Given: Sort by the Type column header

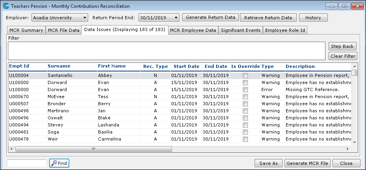Looking at the screenshot, I should point(273,67).
